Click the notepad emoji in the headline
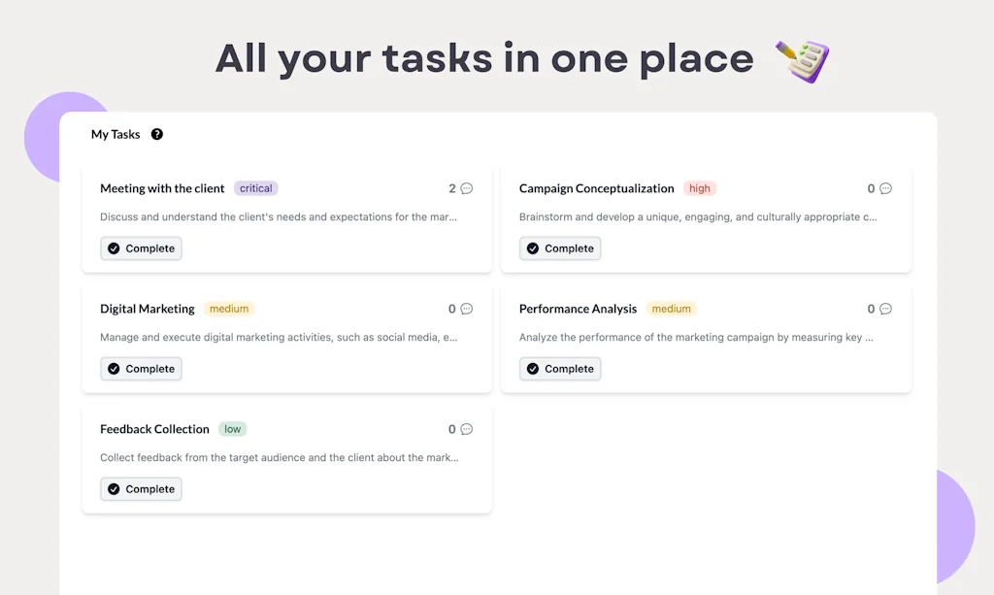 coord(802,60)
